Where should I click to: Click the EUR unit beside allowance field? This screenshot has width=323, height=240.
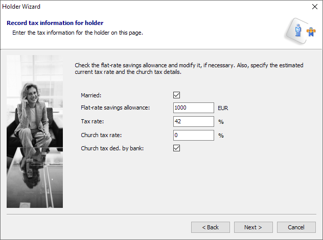(223, 109)
